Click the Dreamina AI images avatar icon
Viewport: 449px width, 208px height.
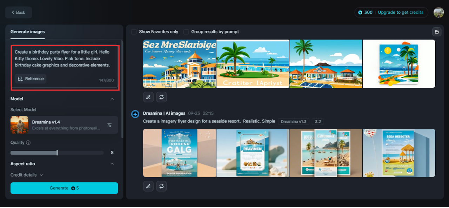pos(135,114)
